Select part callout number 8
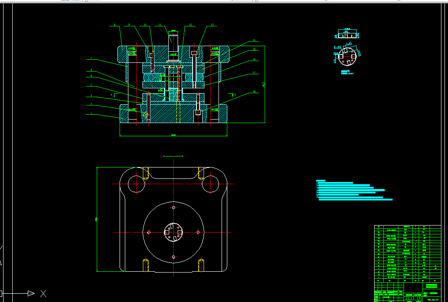The height and width of the screenshot is (302, 448). [115, 25]
